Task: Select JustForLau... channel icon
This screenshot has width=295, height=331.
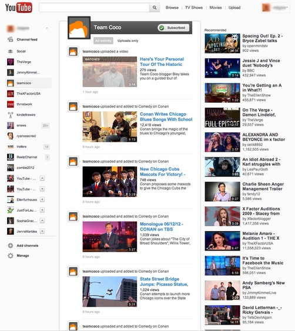Action: [x=11, y=210]
